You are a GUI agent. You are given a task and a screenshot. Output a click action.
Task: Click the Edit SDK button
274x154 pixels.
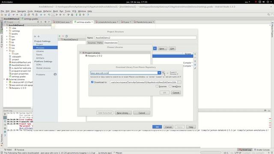tap(172, 48)
